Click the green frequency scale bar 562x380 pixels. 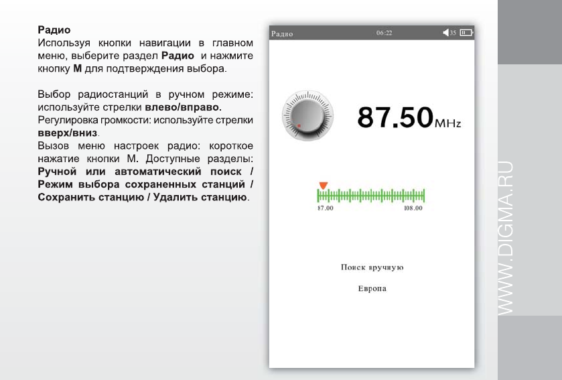[x=371, y=196]
